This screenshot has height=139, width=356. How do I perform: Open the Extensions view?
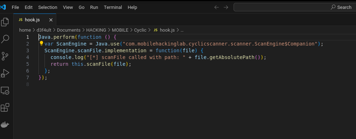pyautogui.click(x=5, y=107)
